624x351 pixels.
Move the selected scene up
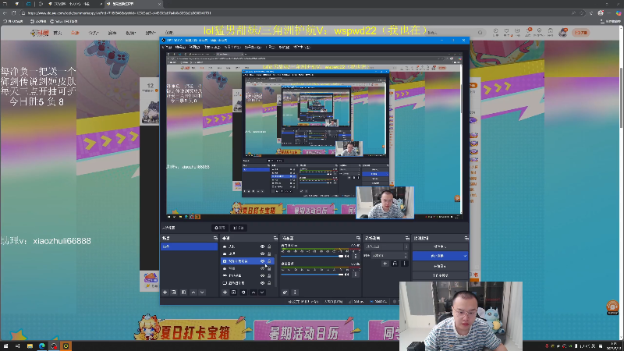[193, 292]
